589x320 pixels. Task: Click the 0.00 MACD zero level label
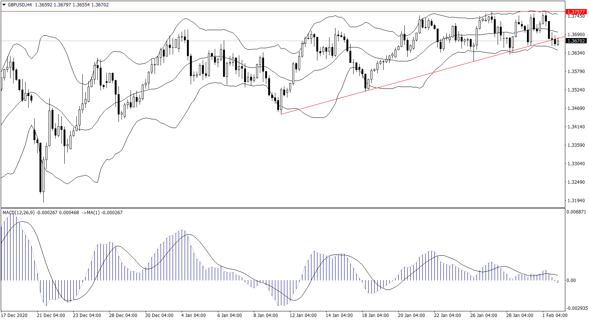[x=571, y=280]
